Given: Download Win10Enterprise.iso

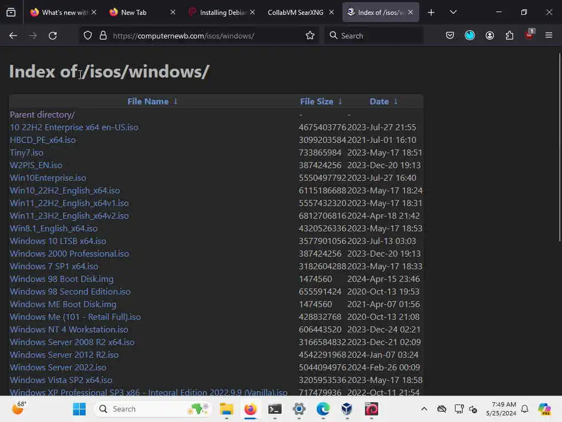Looking at the screenshot, I should [48, 178].
